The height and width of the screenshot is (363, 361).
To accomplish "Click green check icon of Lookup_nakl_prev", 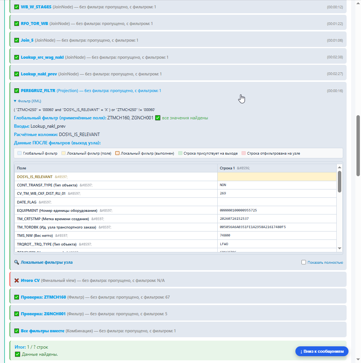I will tap(17, 74).
